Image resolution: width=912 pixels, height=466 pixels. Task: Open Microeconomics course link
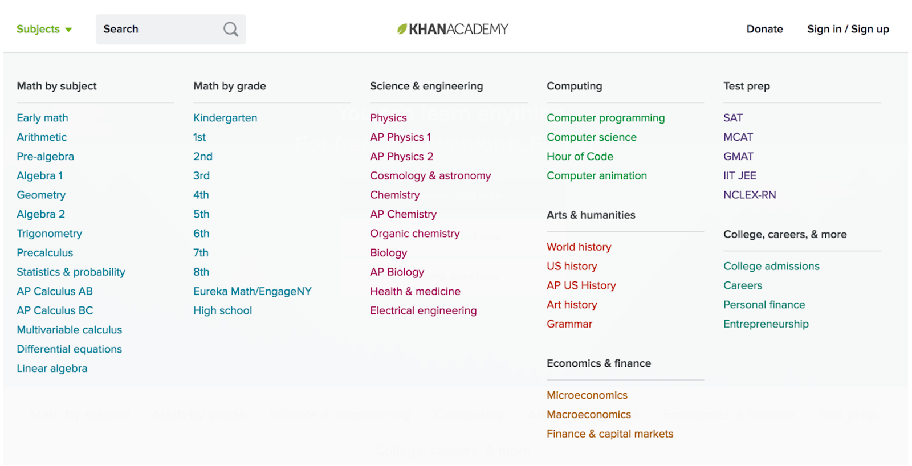587,395
